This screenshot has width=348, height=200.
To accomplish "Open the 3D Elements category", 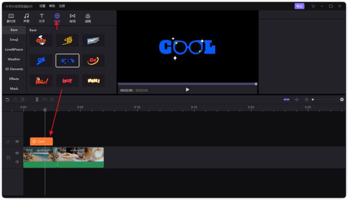I will pos(14,69).
